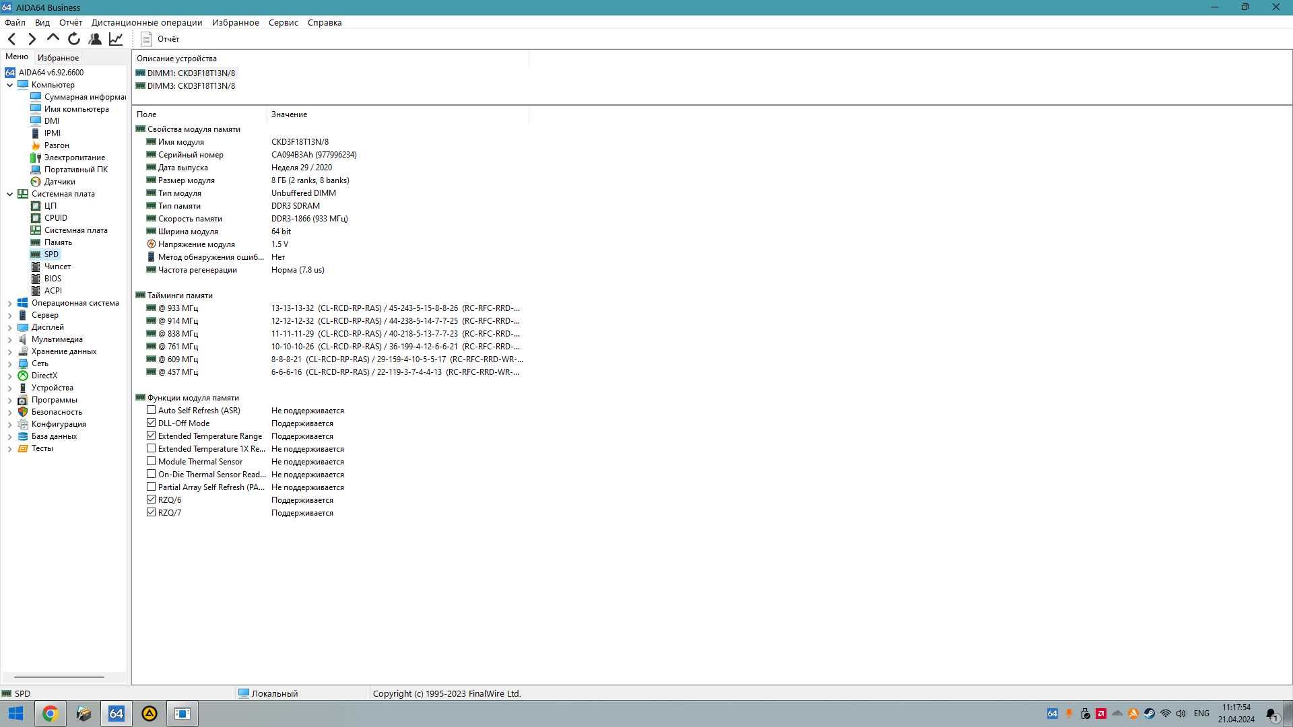Image resolution: width=1293 pixels, height=727 pixels.
Task: Open the Избранное menu
Action: [235, 22]
